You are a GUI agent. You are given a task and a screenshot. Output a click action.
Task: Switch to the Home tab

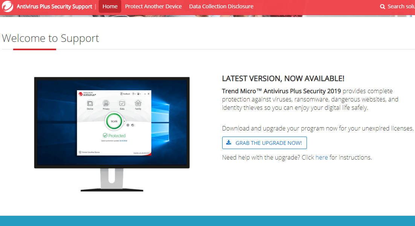(x=110, y=6)
